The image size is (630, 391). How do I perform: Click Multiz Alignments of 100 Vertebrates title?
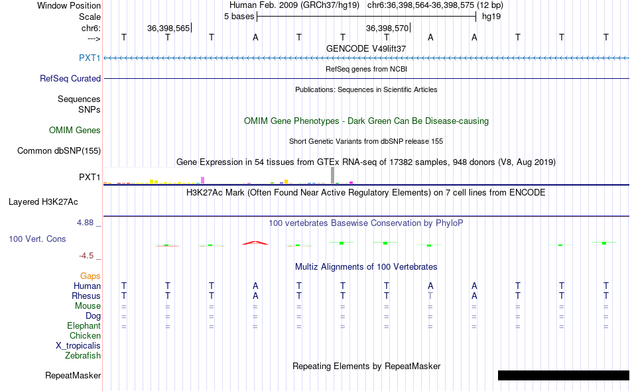click(366, 266)
